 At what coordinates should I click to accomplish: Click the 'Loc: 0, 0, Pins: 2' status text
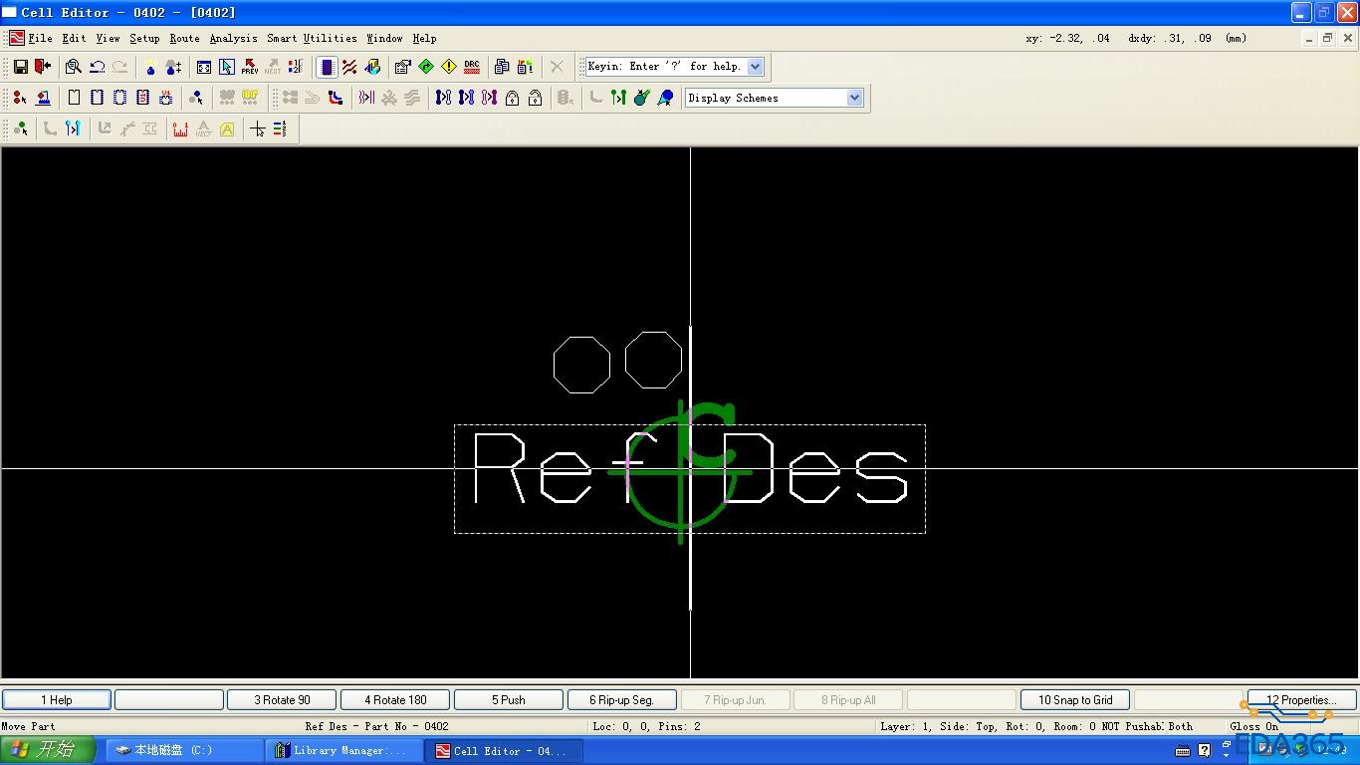[x=647, y=727]
